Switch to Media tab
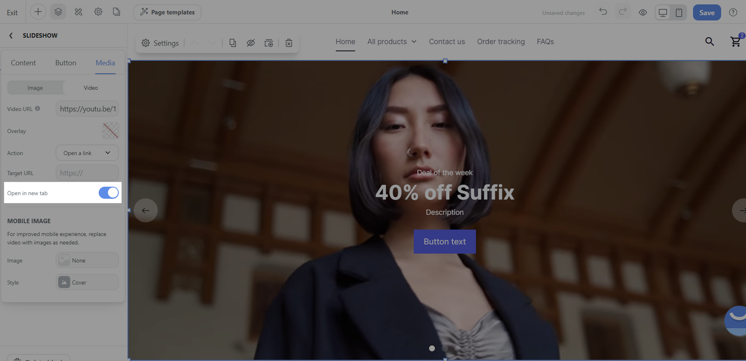This screenshot has width=746, height=361. click(x=105, y=63)
